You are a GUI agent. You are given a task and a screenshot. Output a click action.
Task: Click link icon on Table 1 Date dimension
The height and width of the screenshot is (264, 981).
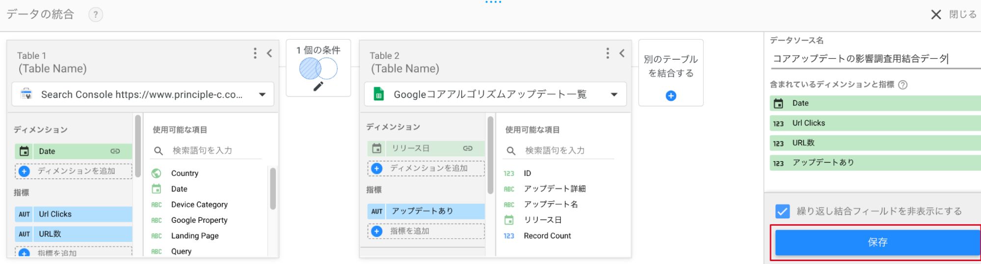click(115, 151)
